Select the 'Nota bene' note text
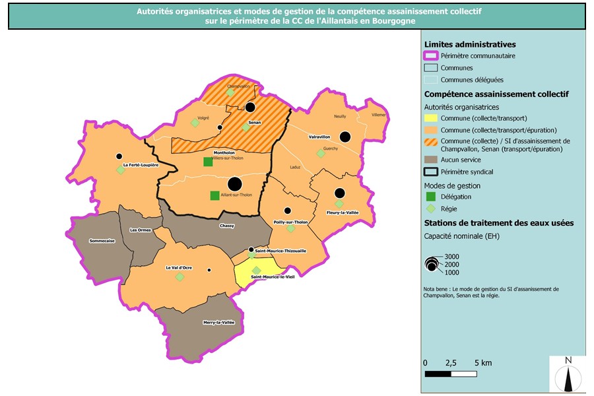 tap(491, 292)
